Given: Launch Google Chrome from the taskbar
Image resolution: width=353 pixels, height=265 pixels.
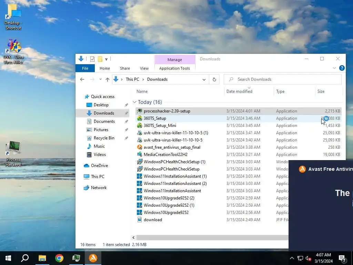Looking at the screenshot, I should coord(59,258).
